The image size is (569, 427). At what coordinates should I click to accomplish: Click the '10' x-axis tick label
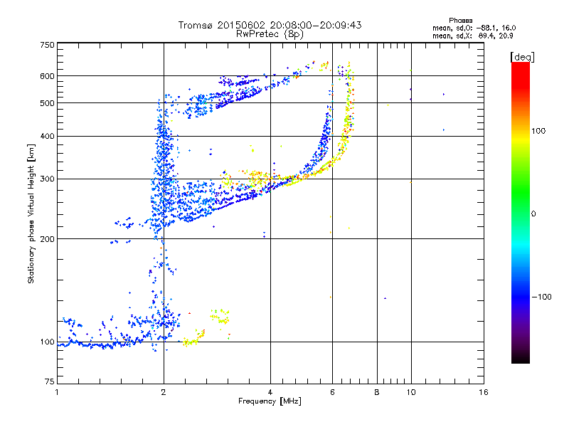coord(411,392)
